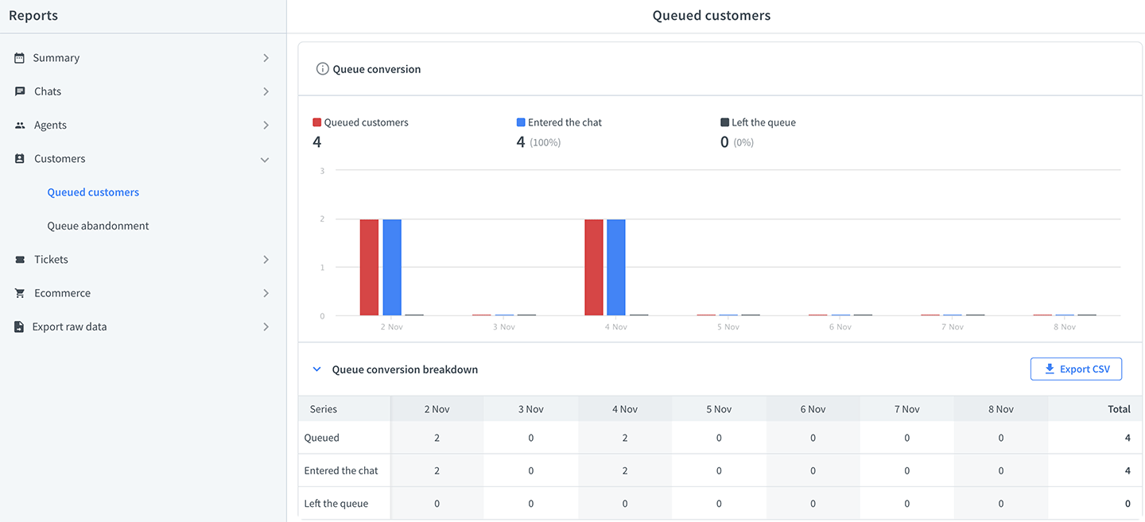
Task: Toggle the red Queued customers legend swatch
Action: click(317, 122)
